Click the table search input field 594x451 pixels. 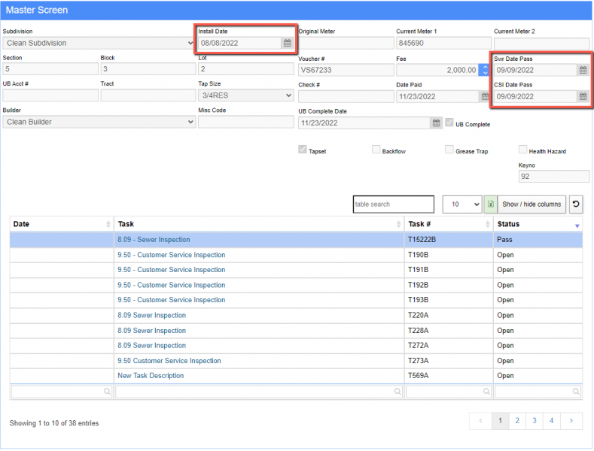[394, 204]
